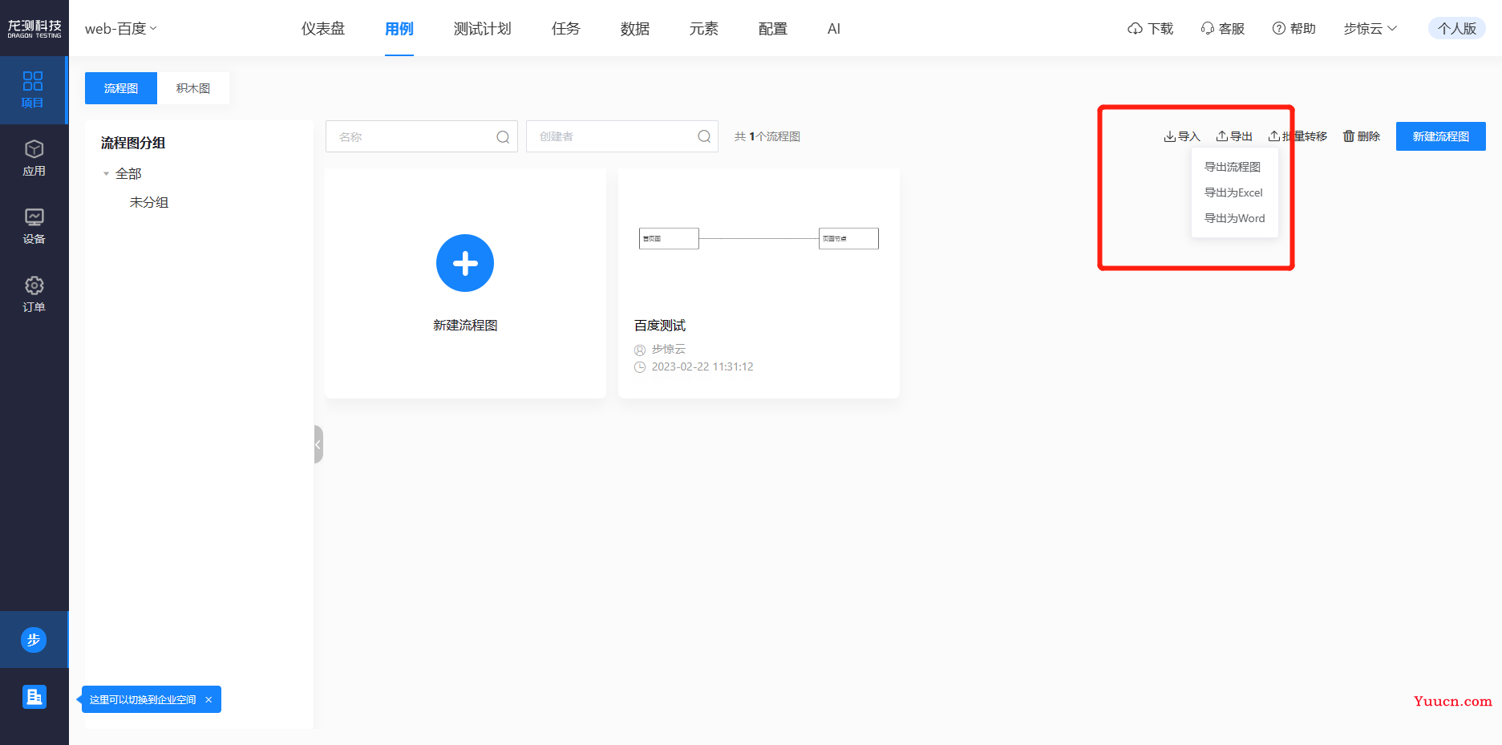
Task: Click the 百度测试 card title
Action: (x=660, y=326)
